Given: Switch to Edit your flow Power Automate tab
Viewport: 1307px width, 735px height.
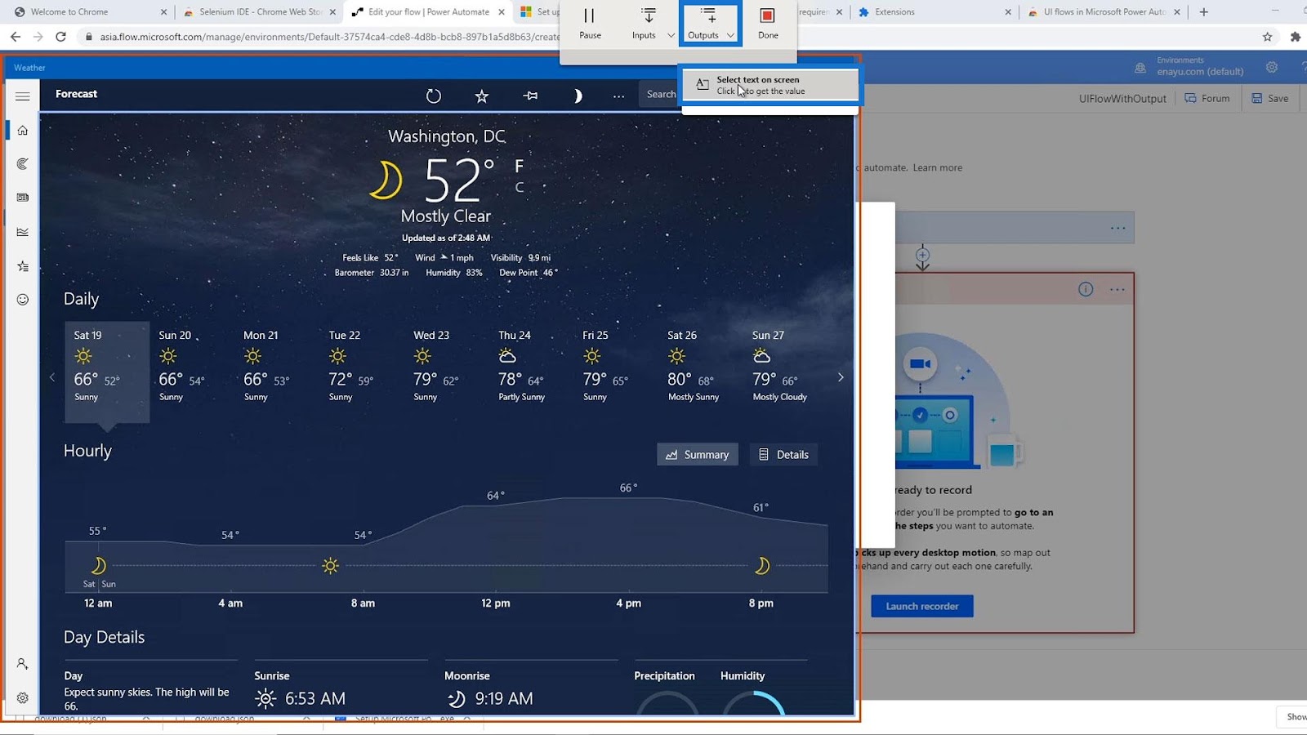Looking at the screenshot, I should 429,12.
